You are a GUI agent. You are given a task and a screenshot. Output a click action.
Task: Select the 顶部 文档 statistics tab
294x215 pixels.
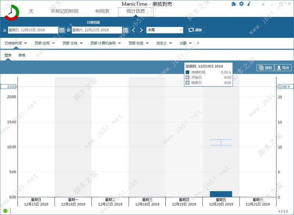(70, 43)
